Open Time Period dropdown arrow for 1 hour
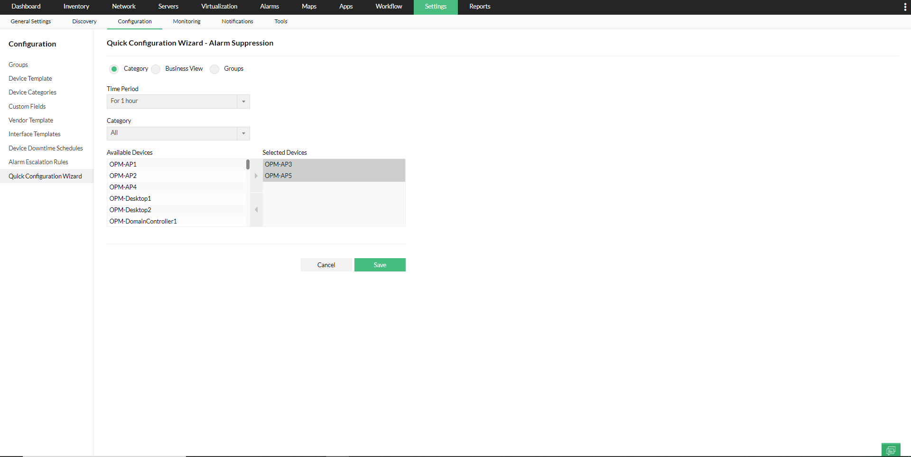The image size is (911, 457). [243, 101]
